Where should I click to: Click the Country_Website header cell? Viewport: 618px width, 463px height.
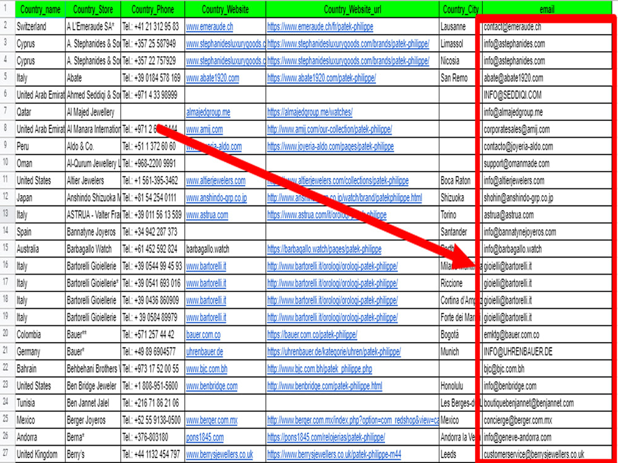pos(226,9)
